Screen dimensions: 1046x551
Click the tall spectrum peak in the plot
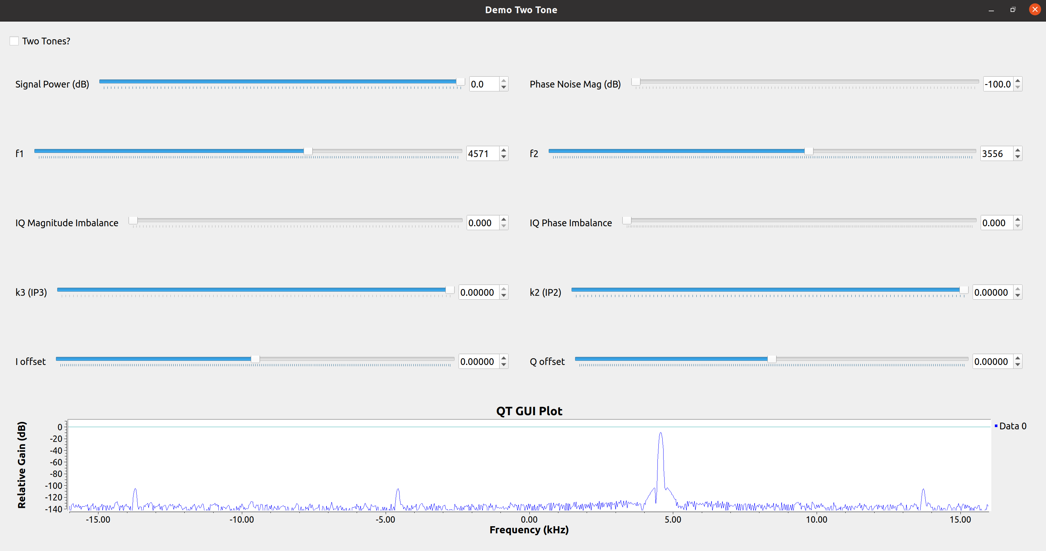661,434
